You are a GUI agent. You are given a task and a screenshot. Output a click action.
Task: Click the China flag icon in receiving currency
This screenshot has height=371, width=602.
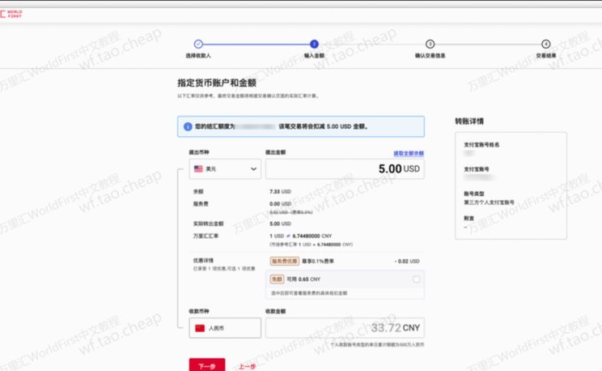pyautogui.click(x=200, y=328)
